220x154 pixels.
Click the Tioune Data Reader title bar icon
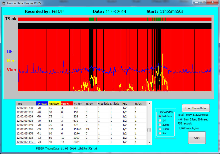click(4, 3)
